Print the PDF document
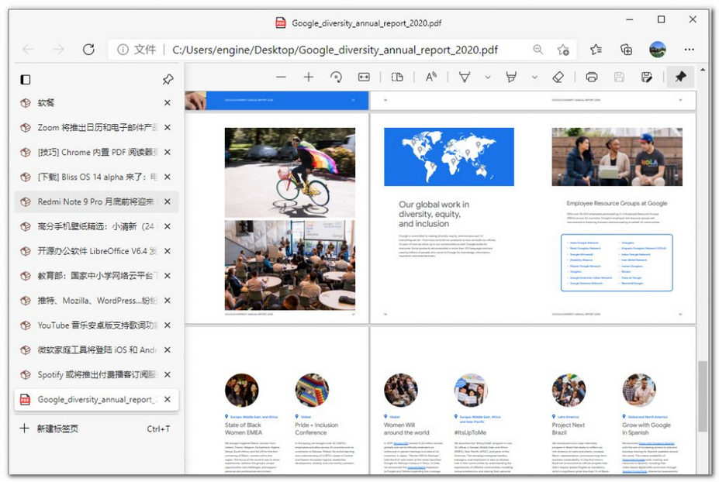This screenshot has height=482, width=719. point(592,77)
